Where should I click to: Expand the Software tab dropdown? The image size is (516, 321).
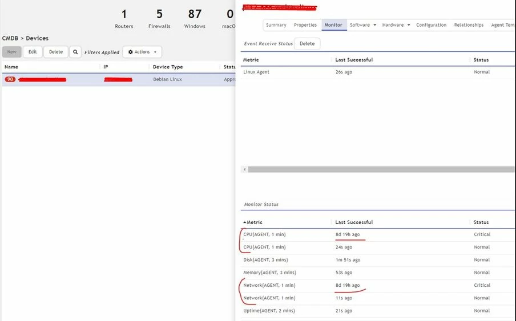[363, 25]
